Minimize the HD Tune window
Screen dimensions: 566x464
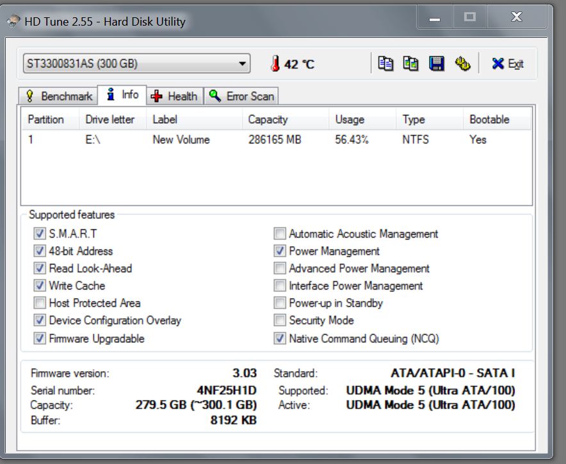click(435, 17)
